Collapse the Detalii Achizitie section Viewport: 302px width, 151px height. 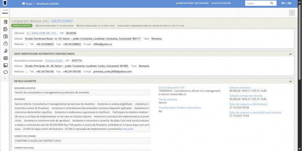290,81
